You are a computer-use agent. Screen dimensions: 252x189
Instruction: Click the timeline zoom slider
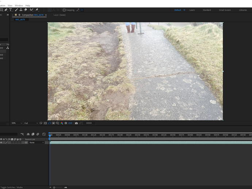click(x=57, y=188)
